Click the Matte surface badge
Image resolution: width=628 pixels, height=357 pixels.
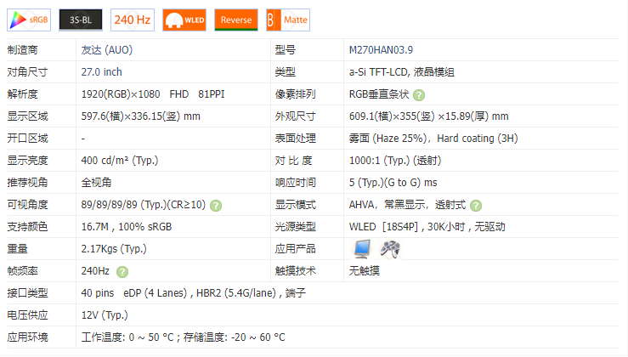[288, 20]
